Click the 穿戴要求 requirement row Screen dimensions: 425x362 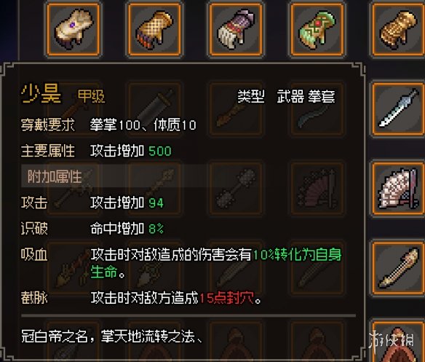pyautogui.click(x=108, y=125)
